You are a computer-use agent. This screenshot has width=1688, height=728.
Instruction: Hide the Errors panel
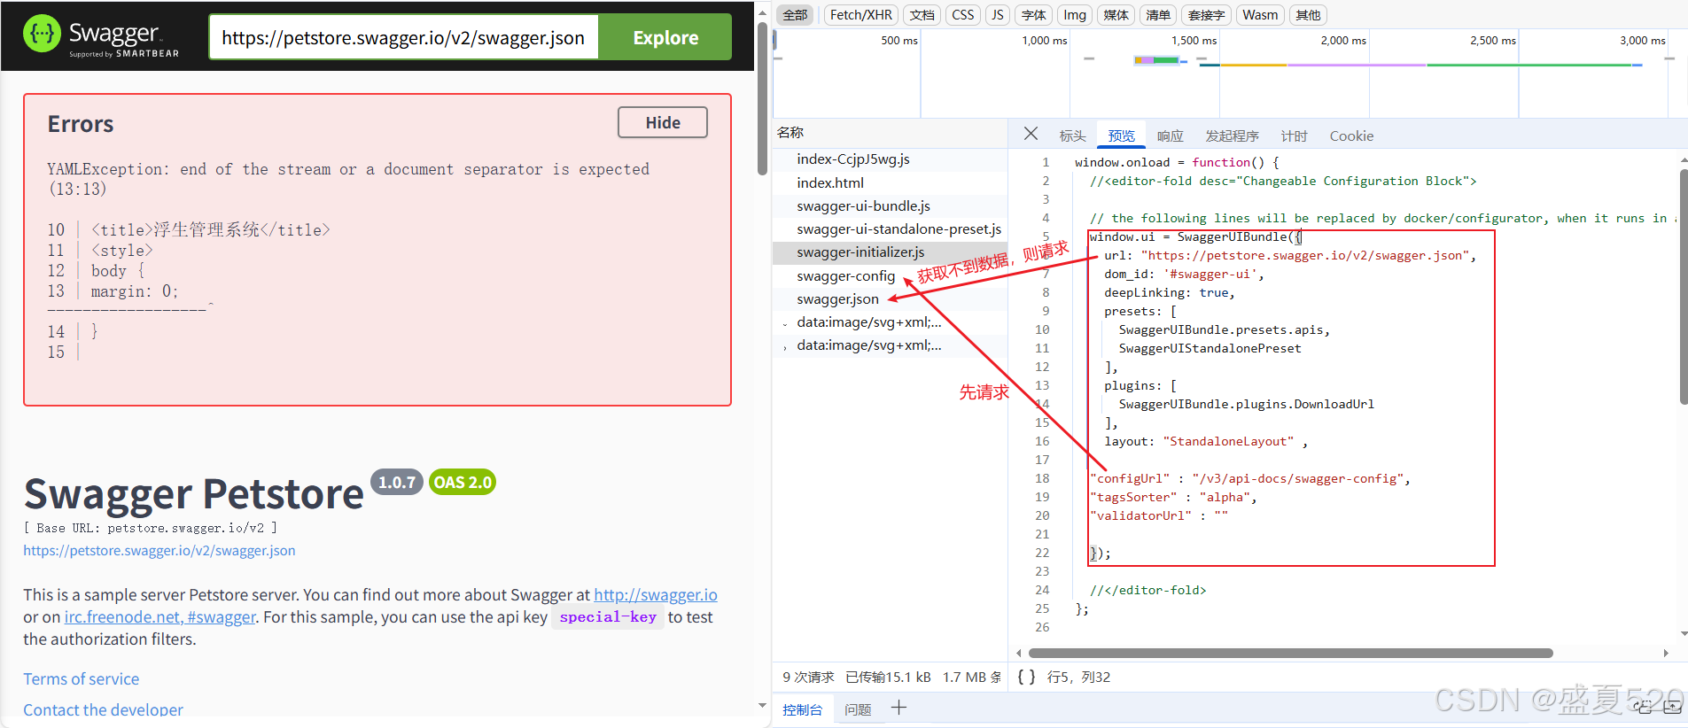pos(662,122)
